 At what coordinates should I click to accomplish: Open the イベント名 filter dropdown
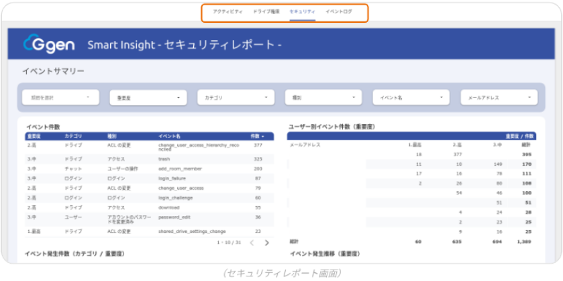pyautogui.click(x=411, y=97)
